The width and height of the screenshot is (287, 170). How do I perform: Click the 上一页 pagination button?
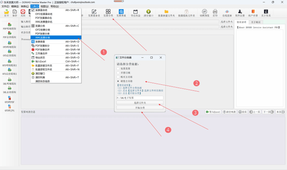coord(255,112)
